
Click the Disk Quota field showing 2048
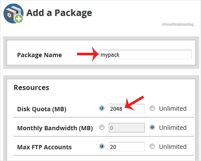click(x=127, y=109)
